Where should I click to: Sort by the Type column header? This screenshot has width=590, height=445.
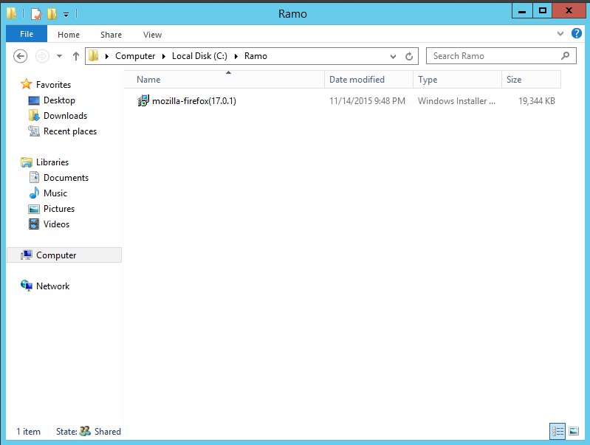click(458, 80)
